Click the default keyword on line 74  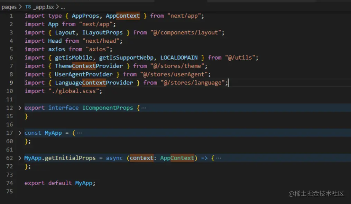pos(60,183)
